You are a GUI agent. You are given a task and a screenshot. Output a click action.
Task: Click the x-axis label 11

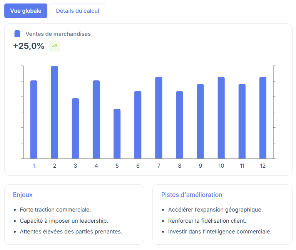pos(242,166)
